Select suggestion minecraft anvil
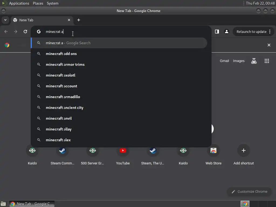The height and width of the screenshot is (207, 276). 119,118
